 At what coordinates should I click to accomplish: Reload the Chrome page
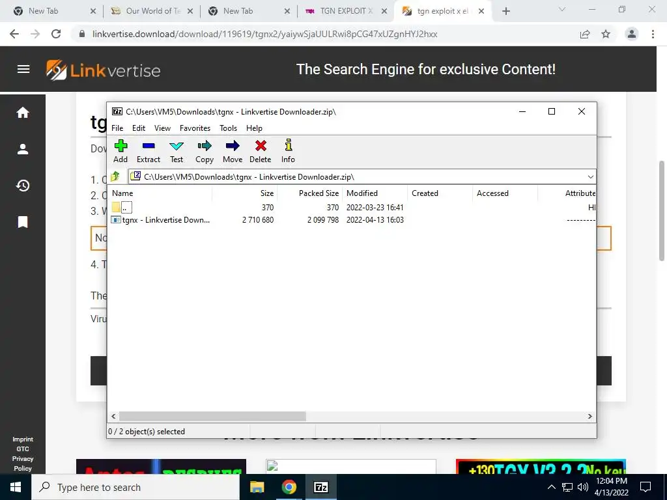coord(56,34)
